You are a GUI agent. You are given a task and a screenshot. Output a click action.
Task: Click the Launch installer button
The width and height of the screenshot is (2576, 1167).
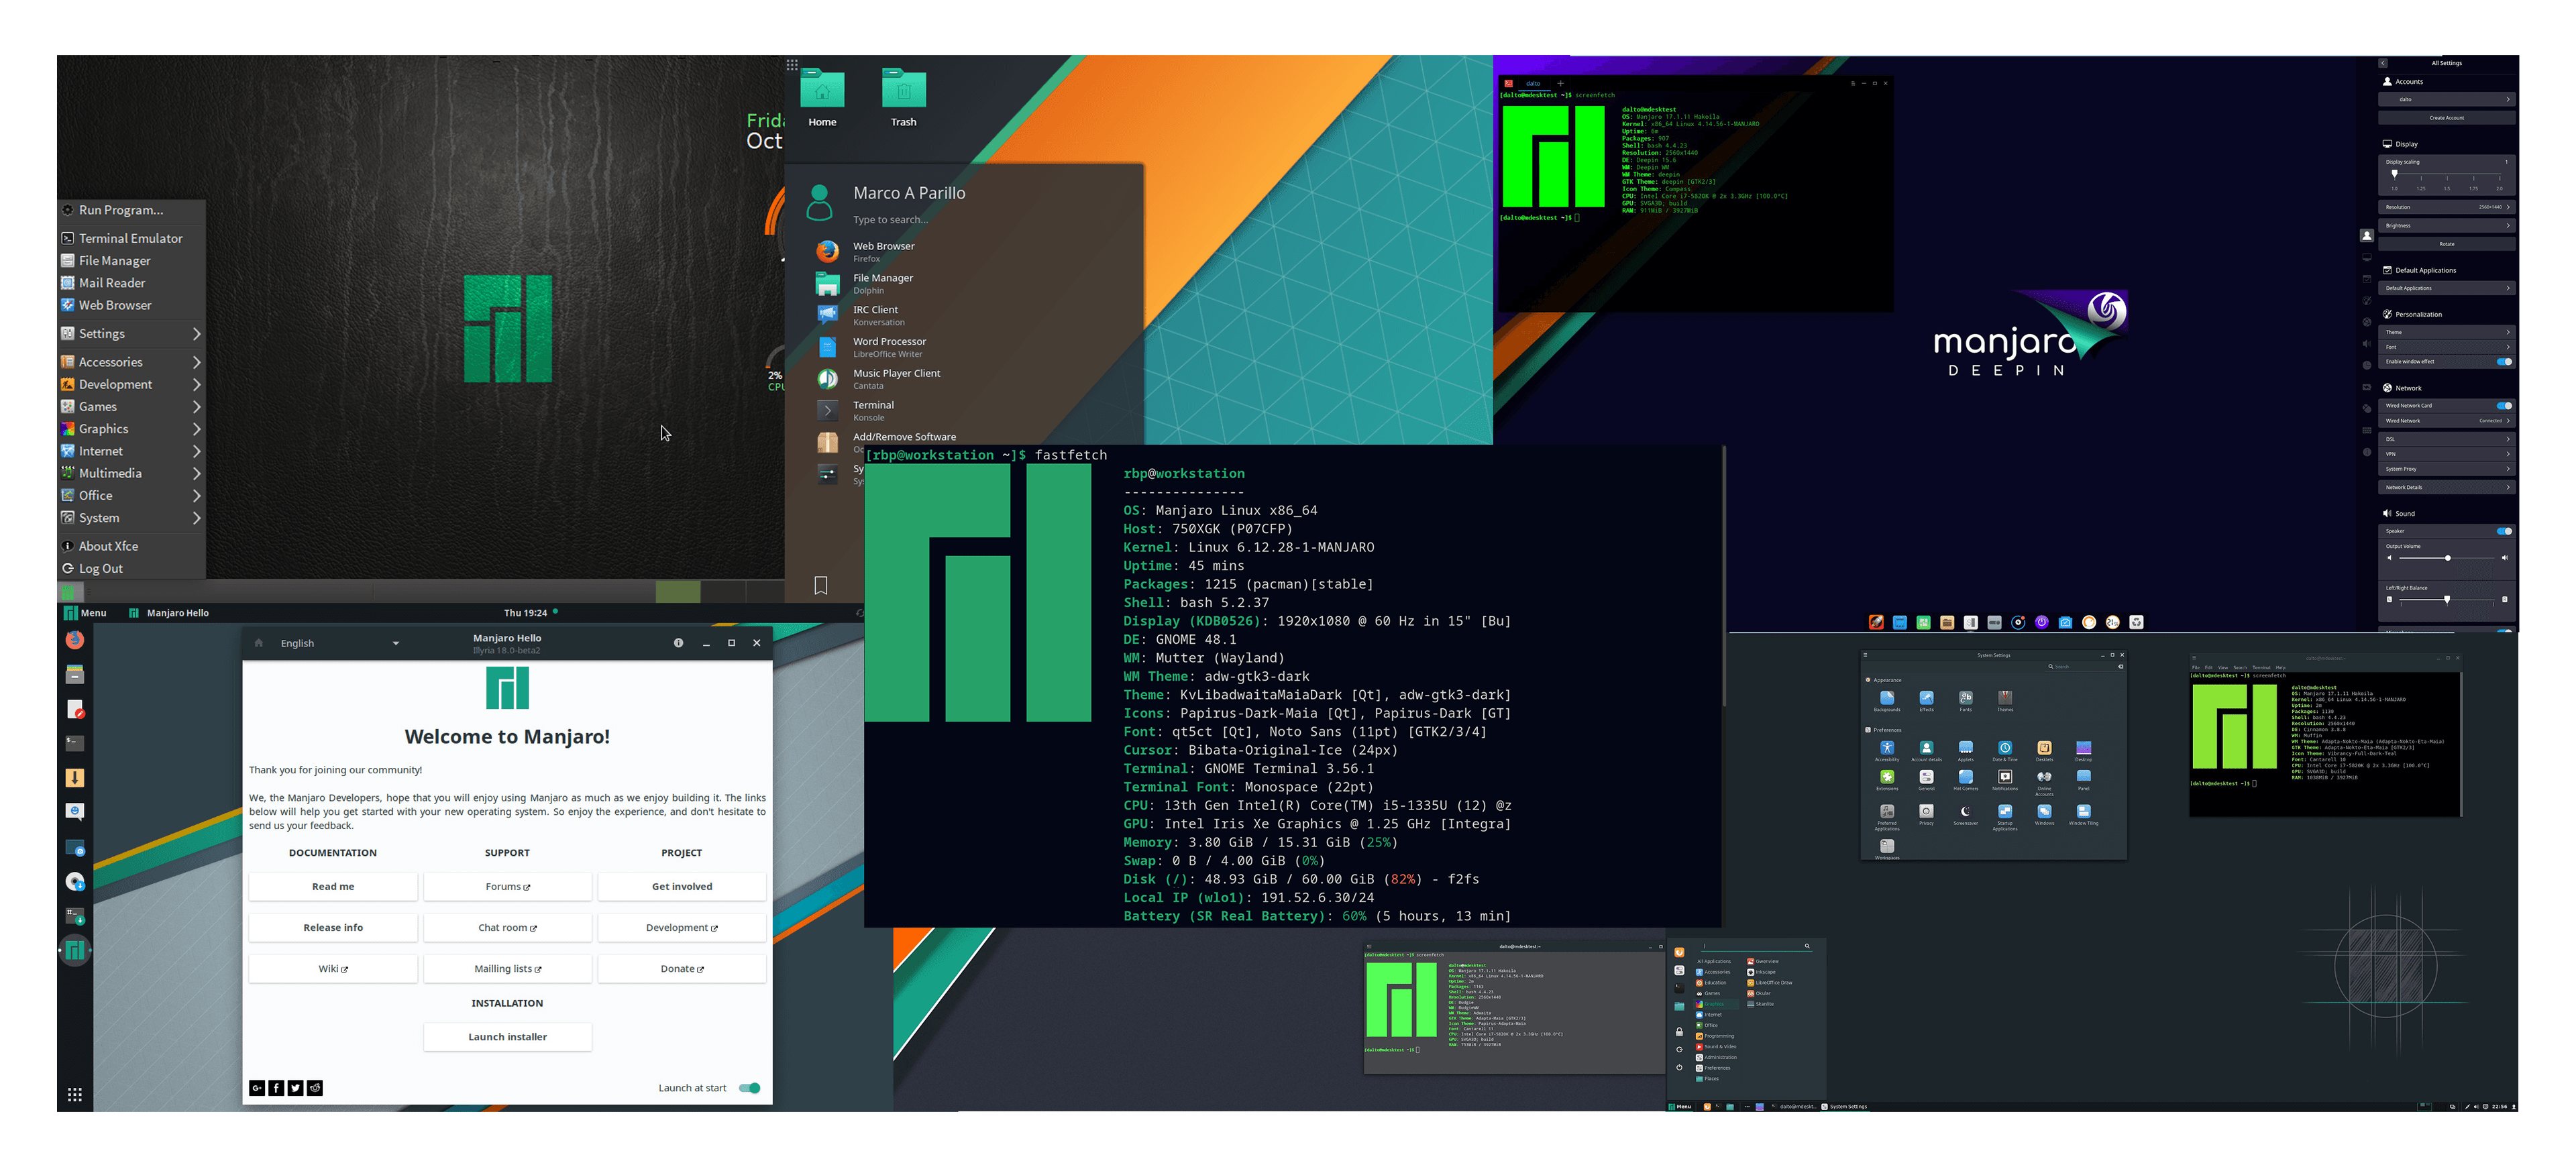click(508, 1037)
